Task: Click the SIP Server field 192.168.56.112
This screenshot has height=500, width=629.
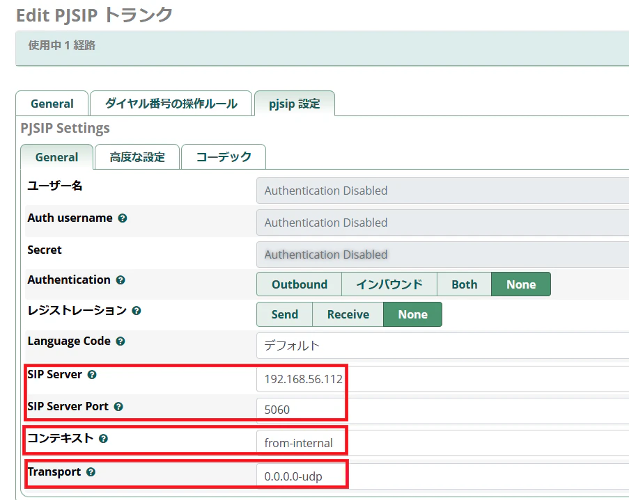Action: [x=443, y=378]
